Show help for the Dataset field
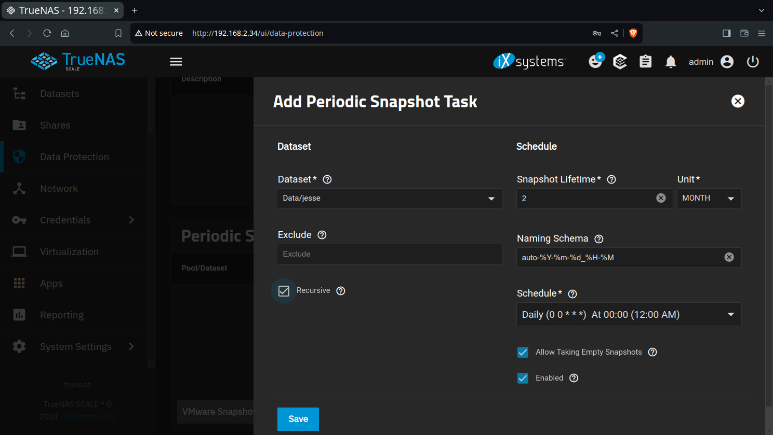The width and height of the screenshot is (773, 435). [x=327, y=179]
